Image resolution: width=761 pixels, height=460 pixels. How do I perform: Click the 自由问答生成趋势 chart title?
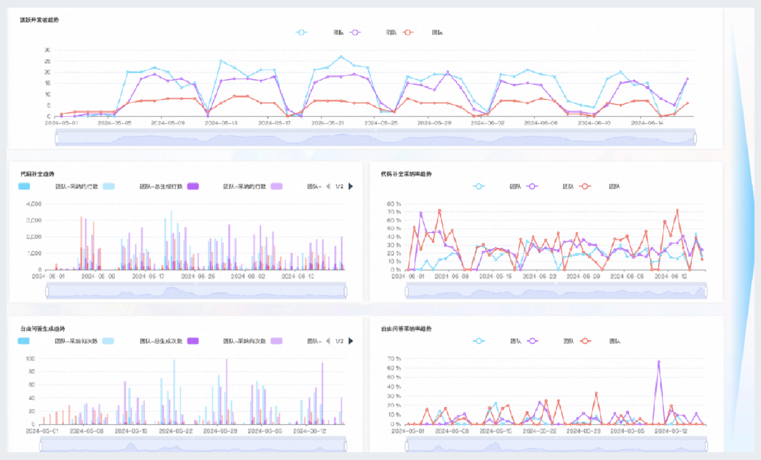pos(43,328)
